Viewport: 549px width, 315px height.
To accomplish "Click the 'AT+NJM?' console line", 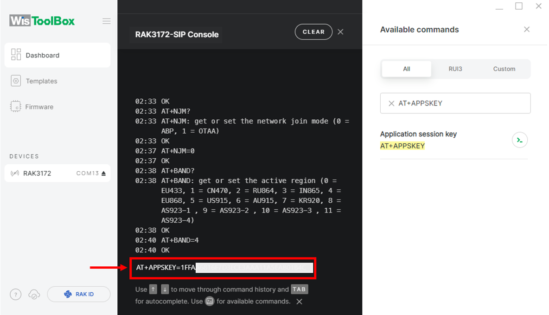I will pyautogui.click(x=176, y=111).
